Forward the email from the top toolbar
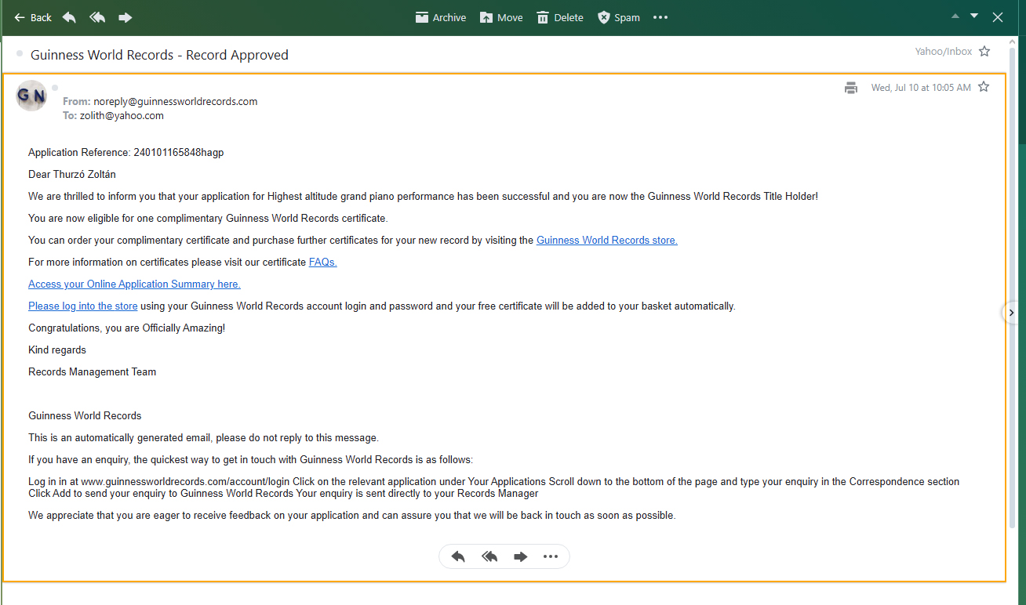Screen dimensions: 1026x605 coord(125,17)
